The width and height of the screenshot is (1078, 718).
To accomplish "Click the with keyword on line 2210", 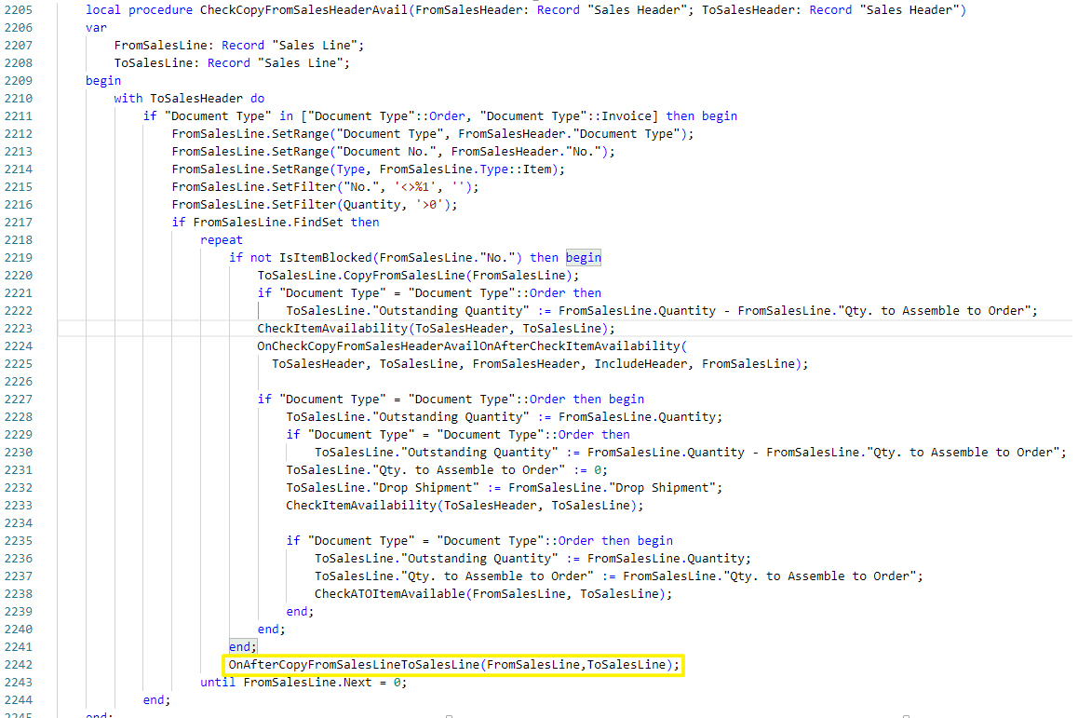I will (128, 98).
